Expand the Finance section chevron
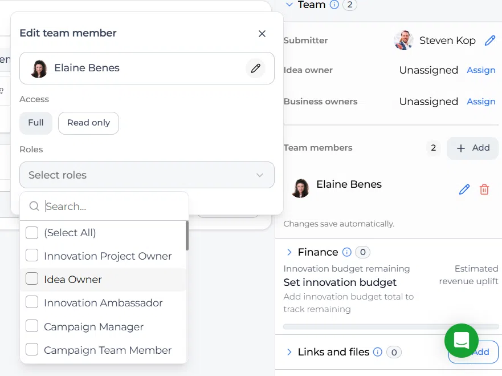 tap(289, 252)
